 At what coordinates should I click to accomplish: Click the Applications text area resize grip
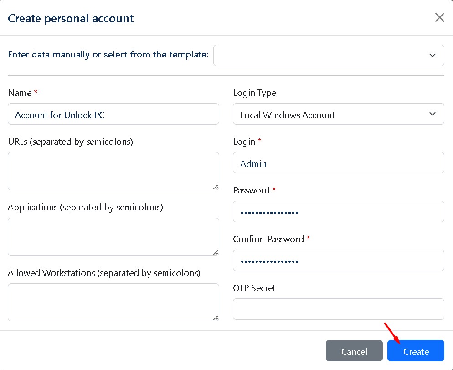point(216,252)
